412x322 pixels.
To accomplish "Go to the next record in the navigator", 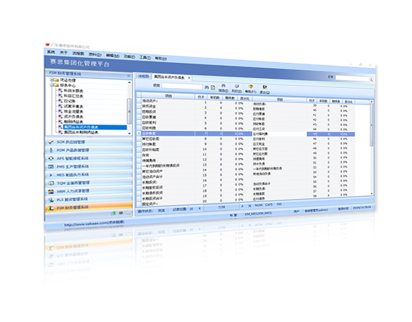I will tap(242, 206).
